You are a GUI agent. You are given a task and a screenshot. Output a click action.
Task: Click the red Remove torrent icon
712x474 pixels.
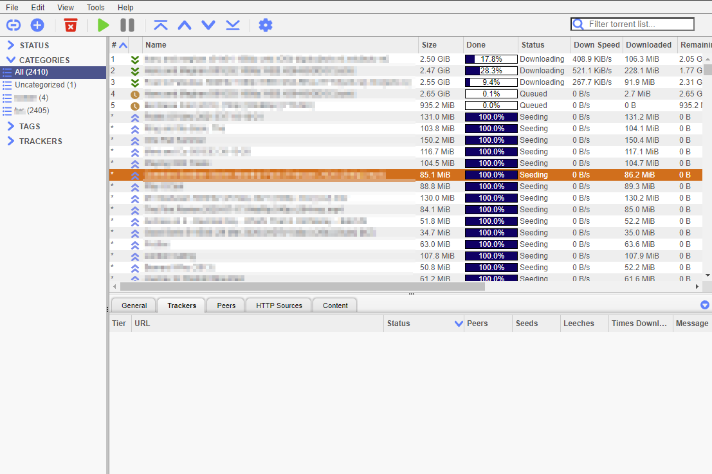point(71,25)
